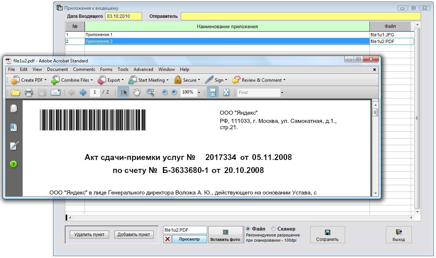Open the View menu
Screen dimensions: 436x258
[x=37, y=69]
